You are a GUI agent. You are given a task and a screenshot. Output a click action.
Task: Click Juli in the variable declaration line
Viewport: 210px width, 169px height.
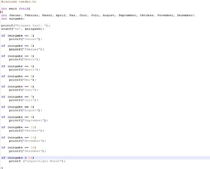pyautogui.click(x=95, y=15)
